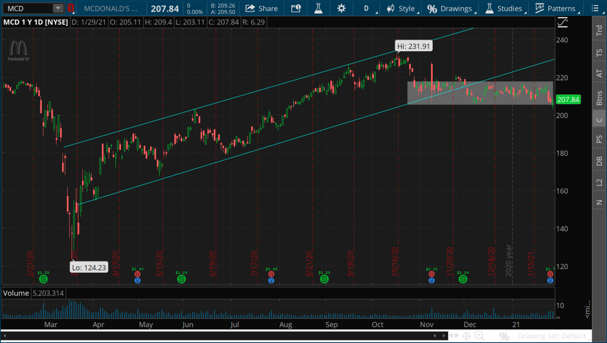Screen dimensions: 607x343
Task: Open the Patterns dropdown menu
Action: coord(556,9)
